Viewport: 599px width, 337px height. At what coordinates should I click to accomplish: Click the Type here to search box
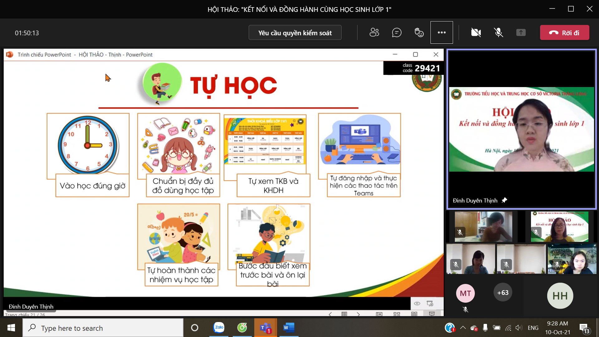click(x=103, y=328)
